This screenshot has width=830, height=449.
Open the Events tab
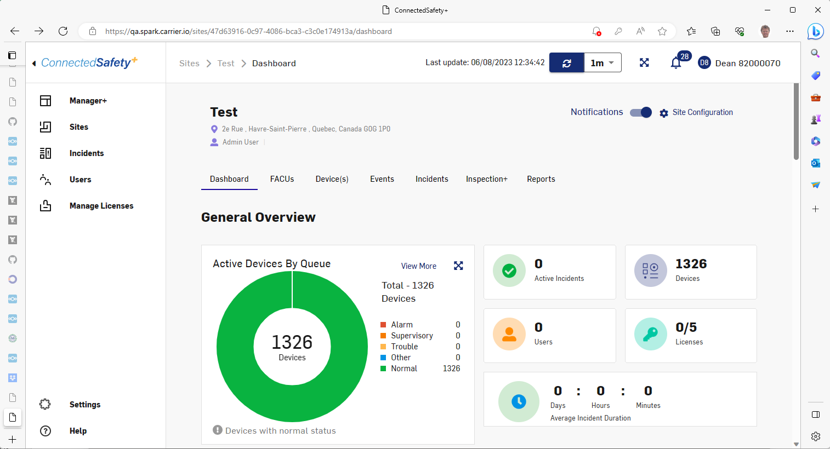(382, 179)
